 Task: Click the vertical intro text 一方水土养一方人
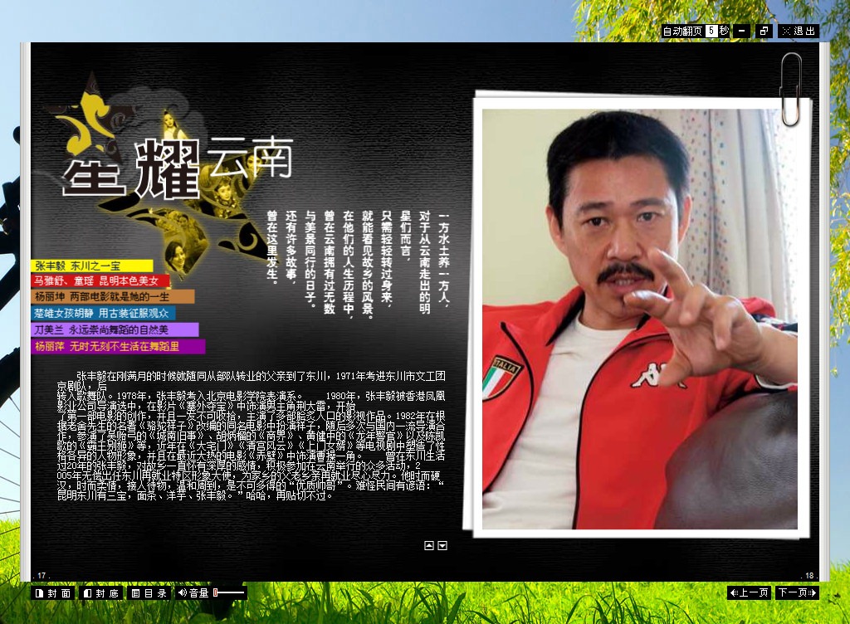(443, 260)
